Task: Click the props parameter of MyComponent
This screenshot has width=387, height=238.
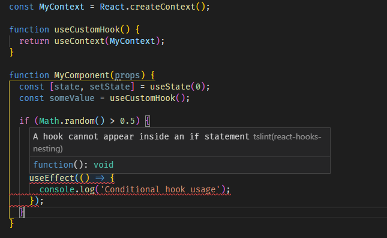Action: click(x=127, y=75)
